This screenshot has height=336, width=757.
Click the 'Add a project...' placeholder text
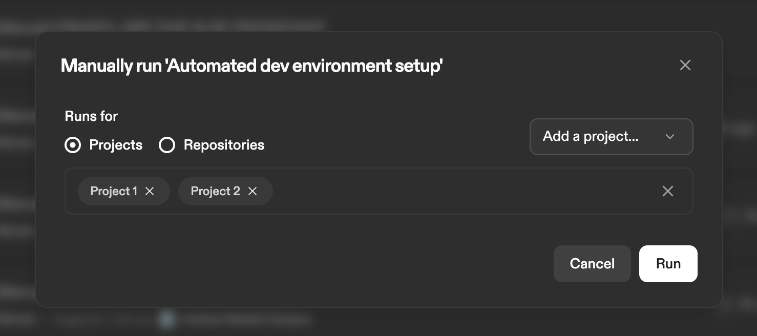591,136
